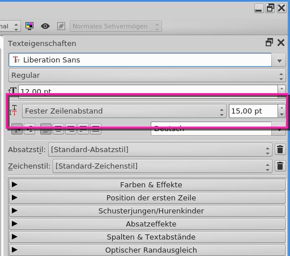Open the Absatzstil paragraph style combo box
290x256 pixels.
[x=160, y=150]
